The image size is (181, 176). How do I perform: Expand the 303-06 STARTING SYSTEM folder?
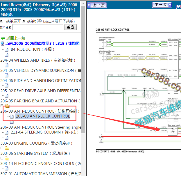point(2,148)
